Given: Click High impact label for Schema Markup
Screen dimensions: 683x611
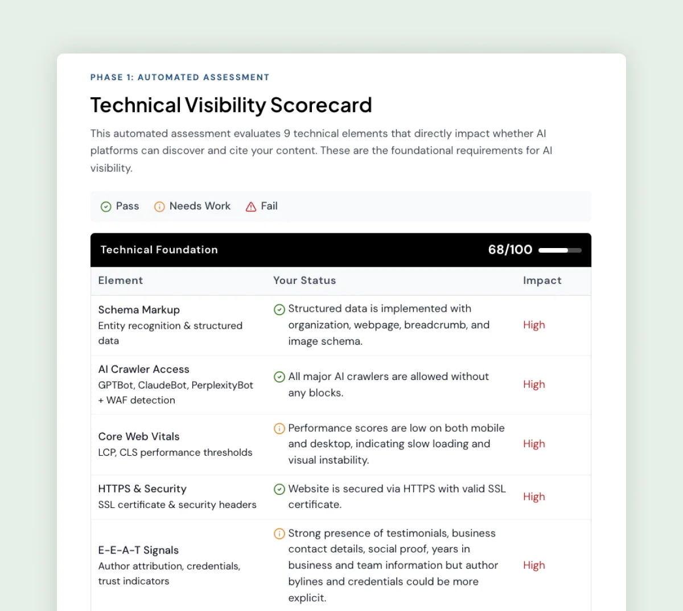Looking at the screenshot, I should [x=534, y=325].
